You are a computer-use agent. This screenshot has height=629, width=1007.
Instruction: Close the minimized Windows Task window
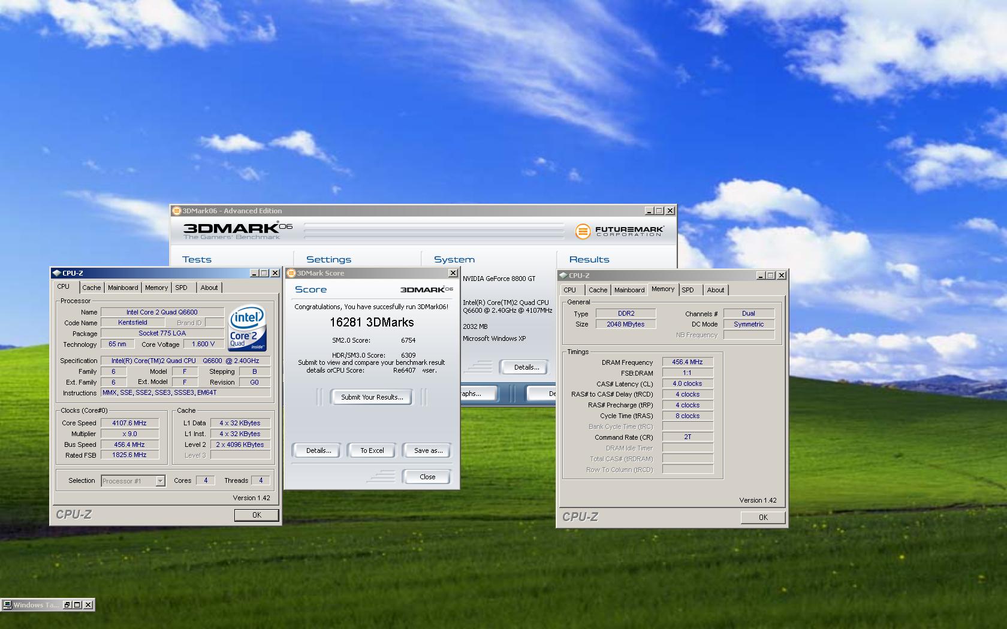88,605
